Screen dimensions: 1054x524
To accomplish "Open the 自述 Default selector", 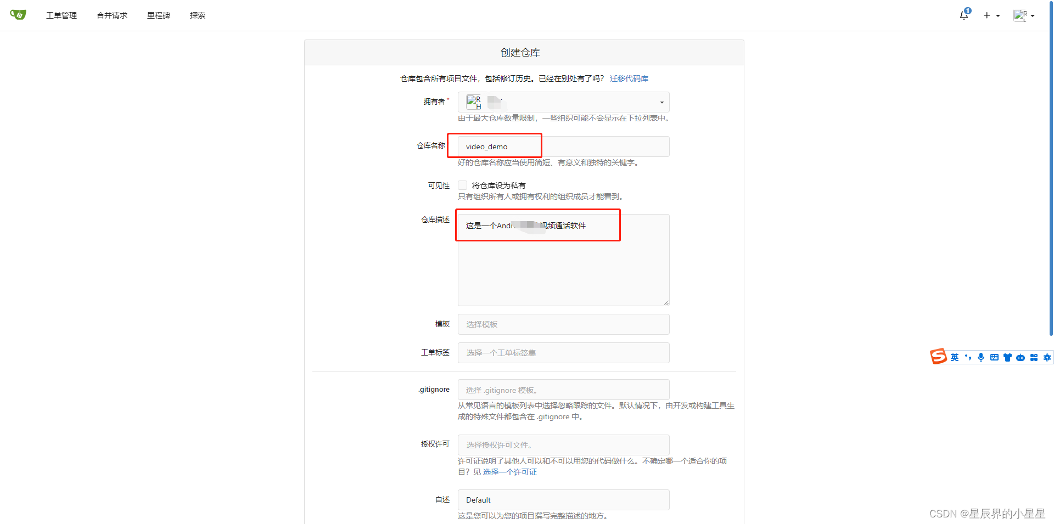I will 563,499.
